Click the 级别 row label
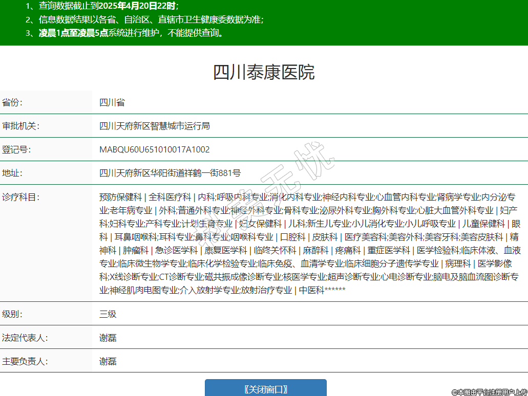Screen dimensions: 528x396 pos(13,314)
